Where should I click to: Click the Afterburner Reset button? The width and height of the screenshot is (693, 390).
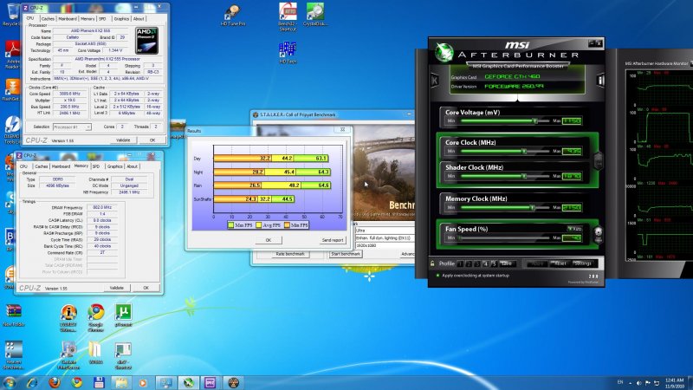tap(560, 263)
